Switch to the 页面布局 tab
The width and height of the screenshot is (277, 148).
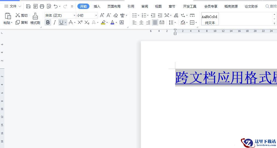(114, 7)
